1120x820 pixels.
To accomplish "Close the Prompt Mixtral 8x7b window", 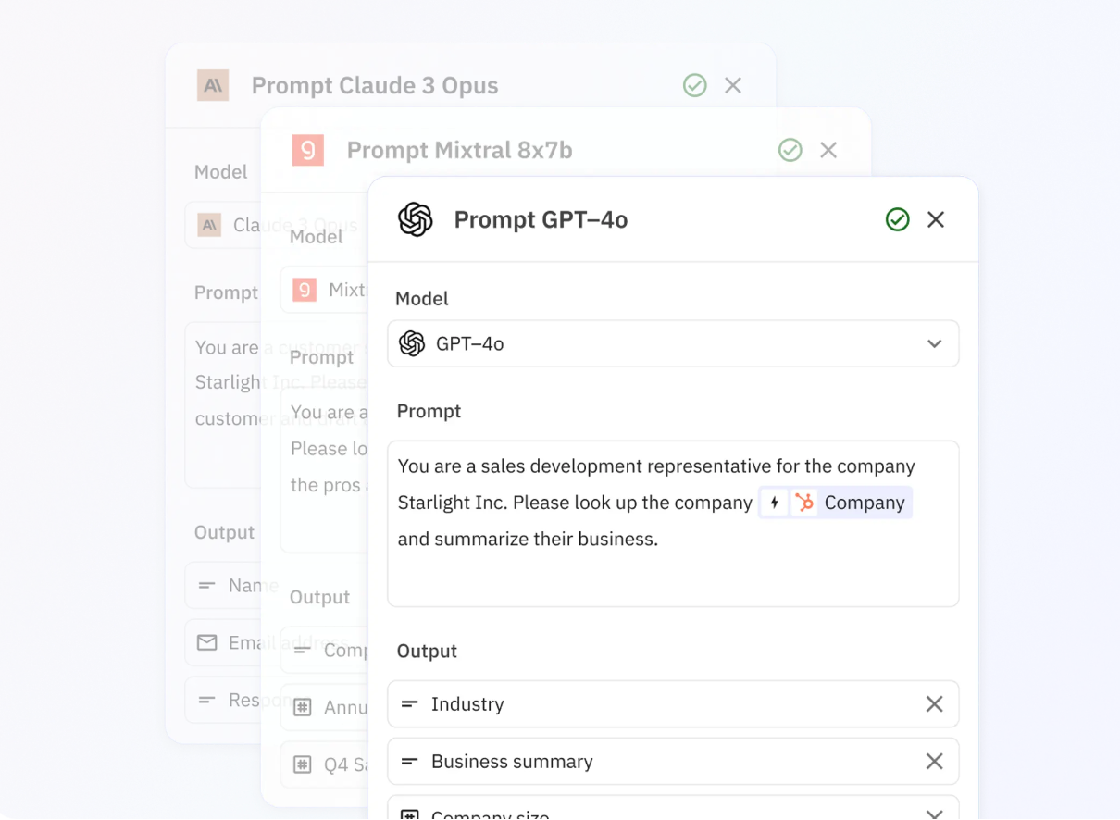I will click(828, 150).
